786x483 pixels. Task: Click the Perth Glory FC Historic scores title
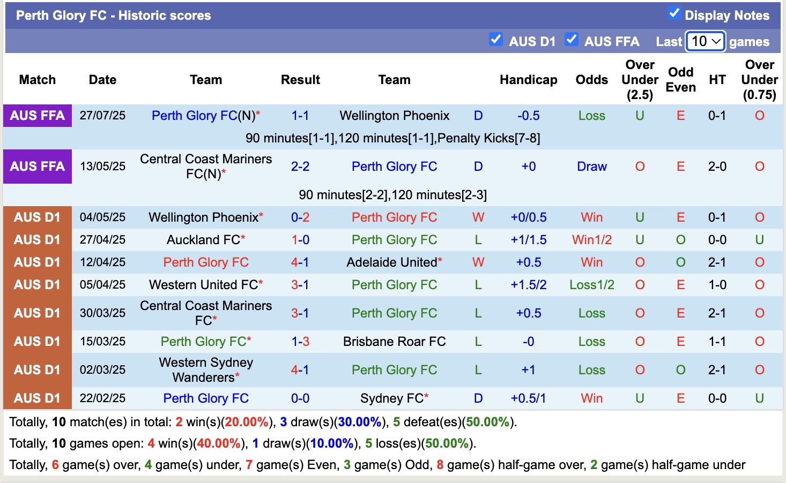tap(114, 15)
